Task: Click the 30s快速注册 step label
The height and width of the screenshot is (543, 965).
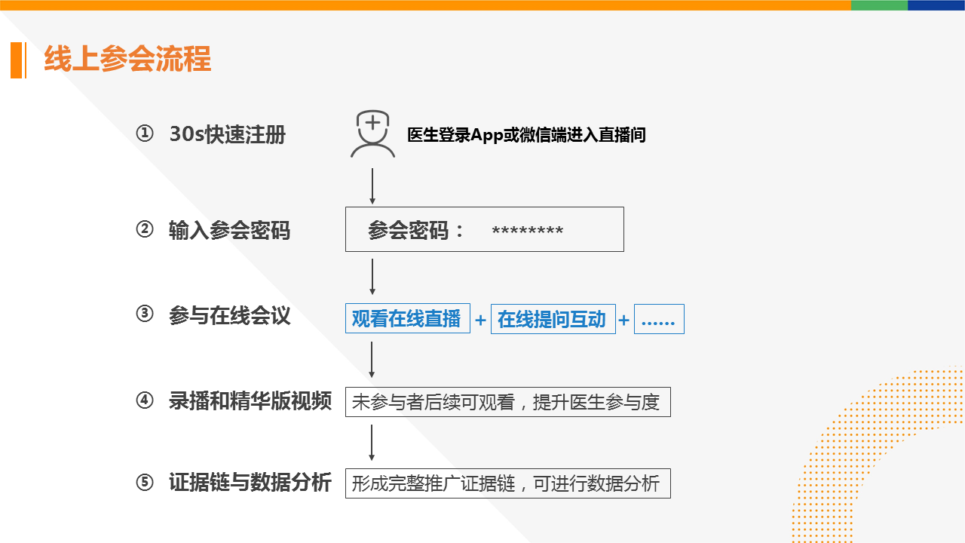Action: tap(228, 134)
